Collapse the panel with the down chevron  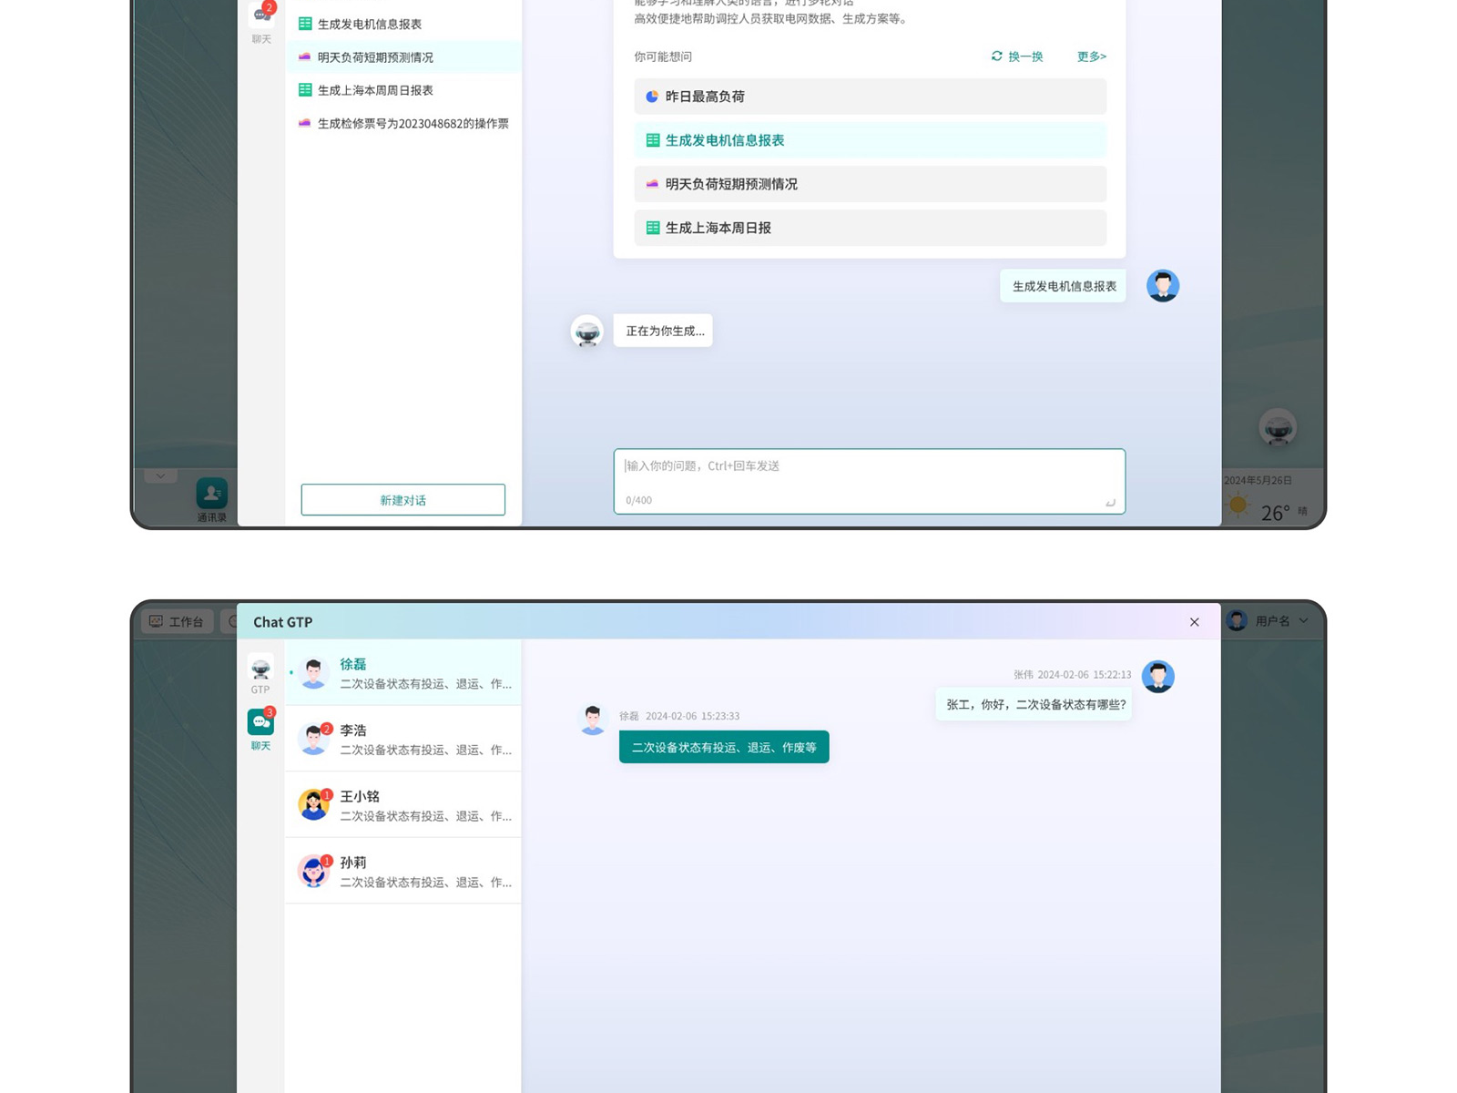[161, 475]
